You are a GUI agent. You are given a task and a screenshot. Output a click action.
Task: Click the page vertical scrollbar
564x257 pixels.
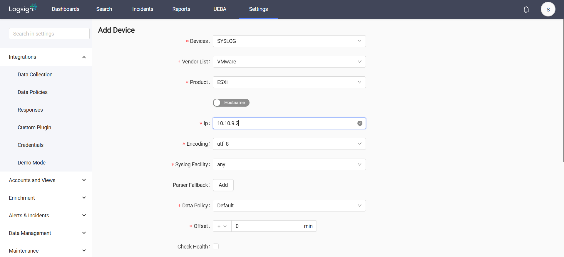click(x=563, y=90)
